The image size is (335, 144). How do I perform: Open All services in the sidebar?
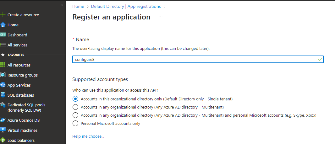pos(17,45)
